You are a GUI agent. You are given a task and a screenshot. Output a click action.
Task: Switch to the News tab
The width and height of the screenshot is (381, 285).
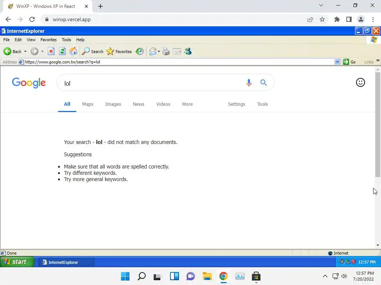click(x=138, y=104)
